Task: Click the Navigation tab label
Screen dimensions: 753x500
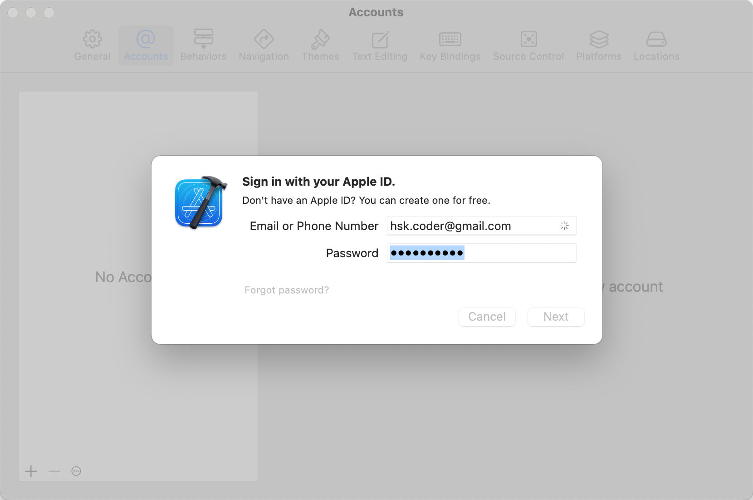Action: click(264, 57)
